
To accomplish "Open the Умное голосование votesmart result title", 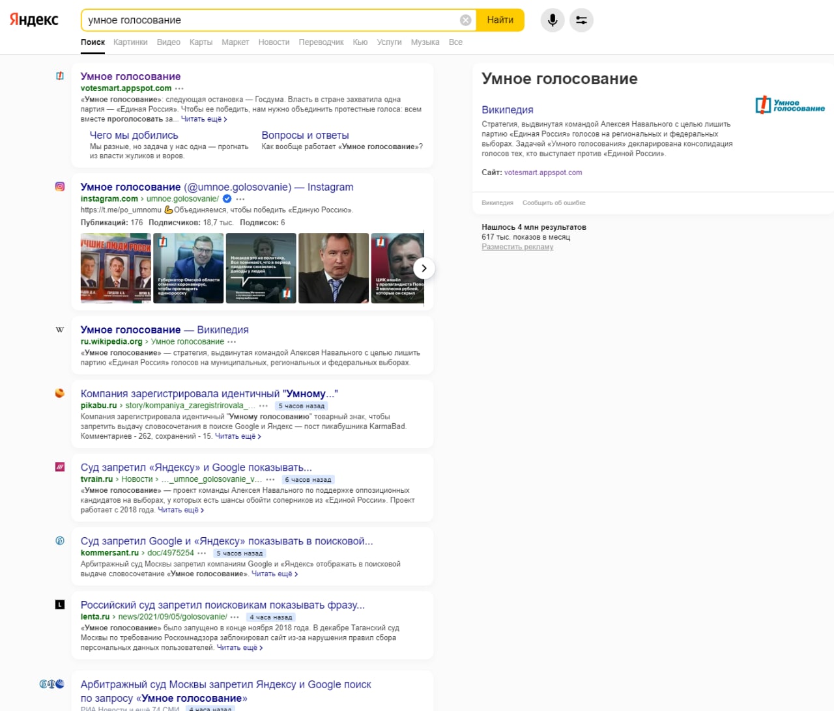I will (x=130, y=76).
